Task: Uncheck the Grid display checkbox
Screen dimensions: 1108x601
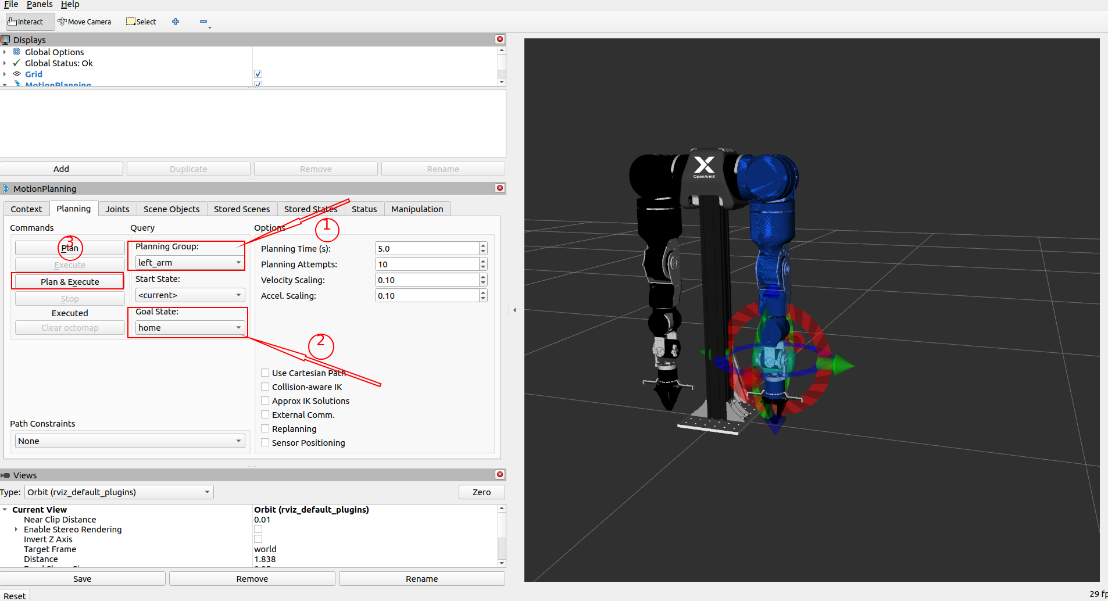Action: tap(258, 74)
